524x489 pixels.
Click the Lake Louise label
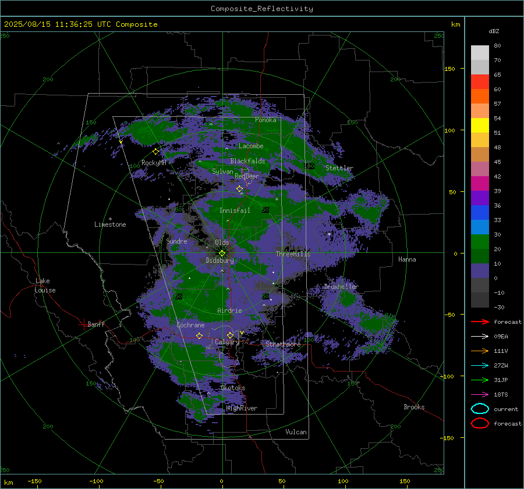pos(45,285)
